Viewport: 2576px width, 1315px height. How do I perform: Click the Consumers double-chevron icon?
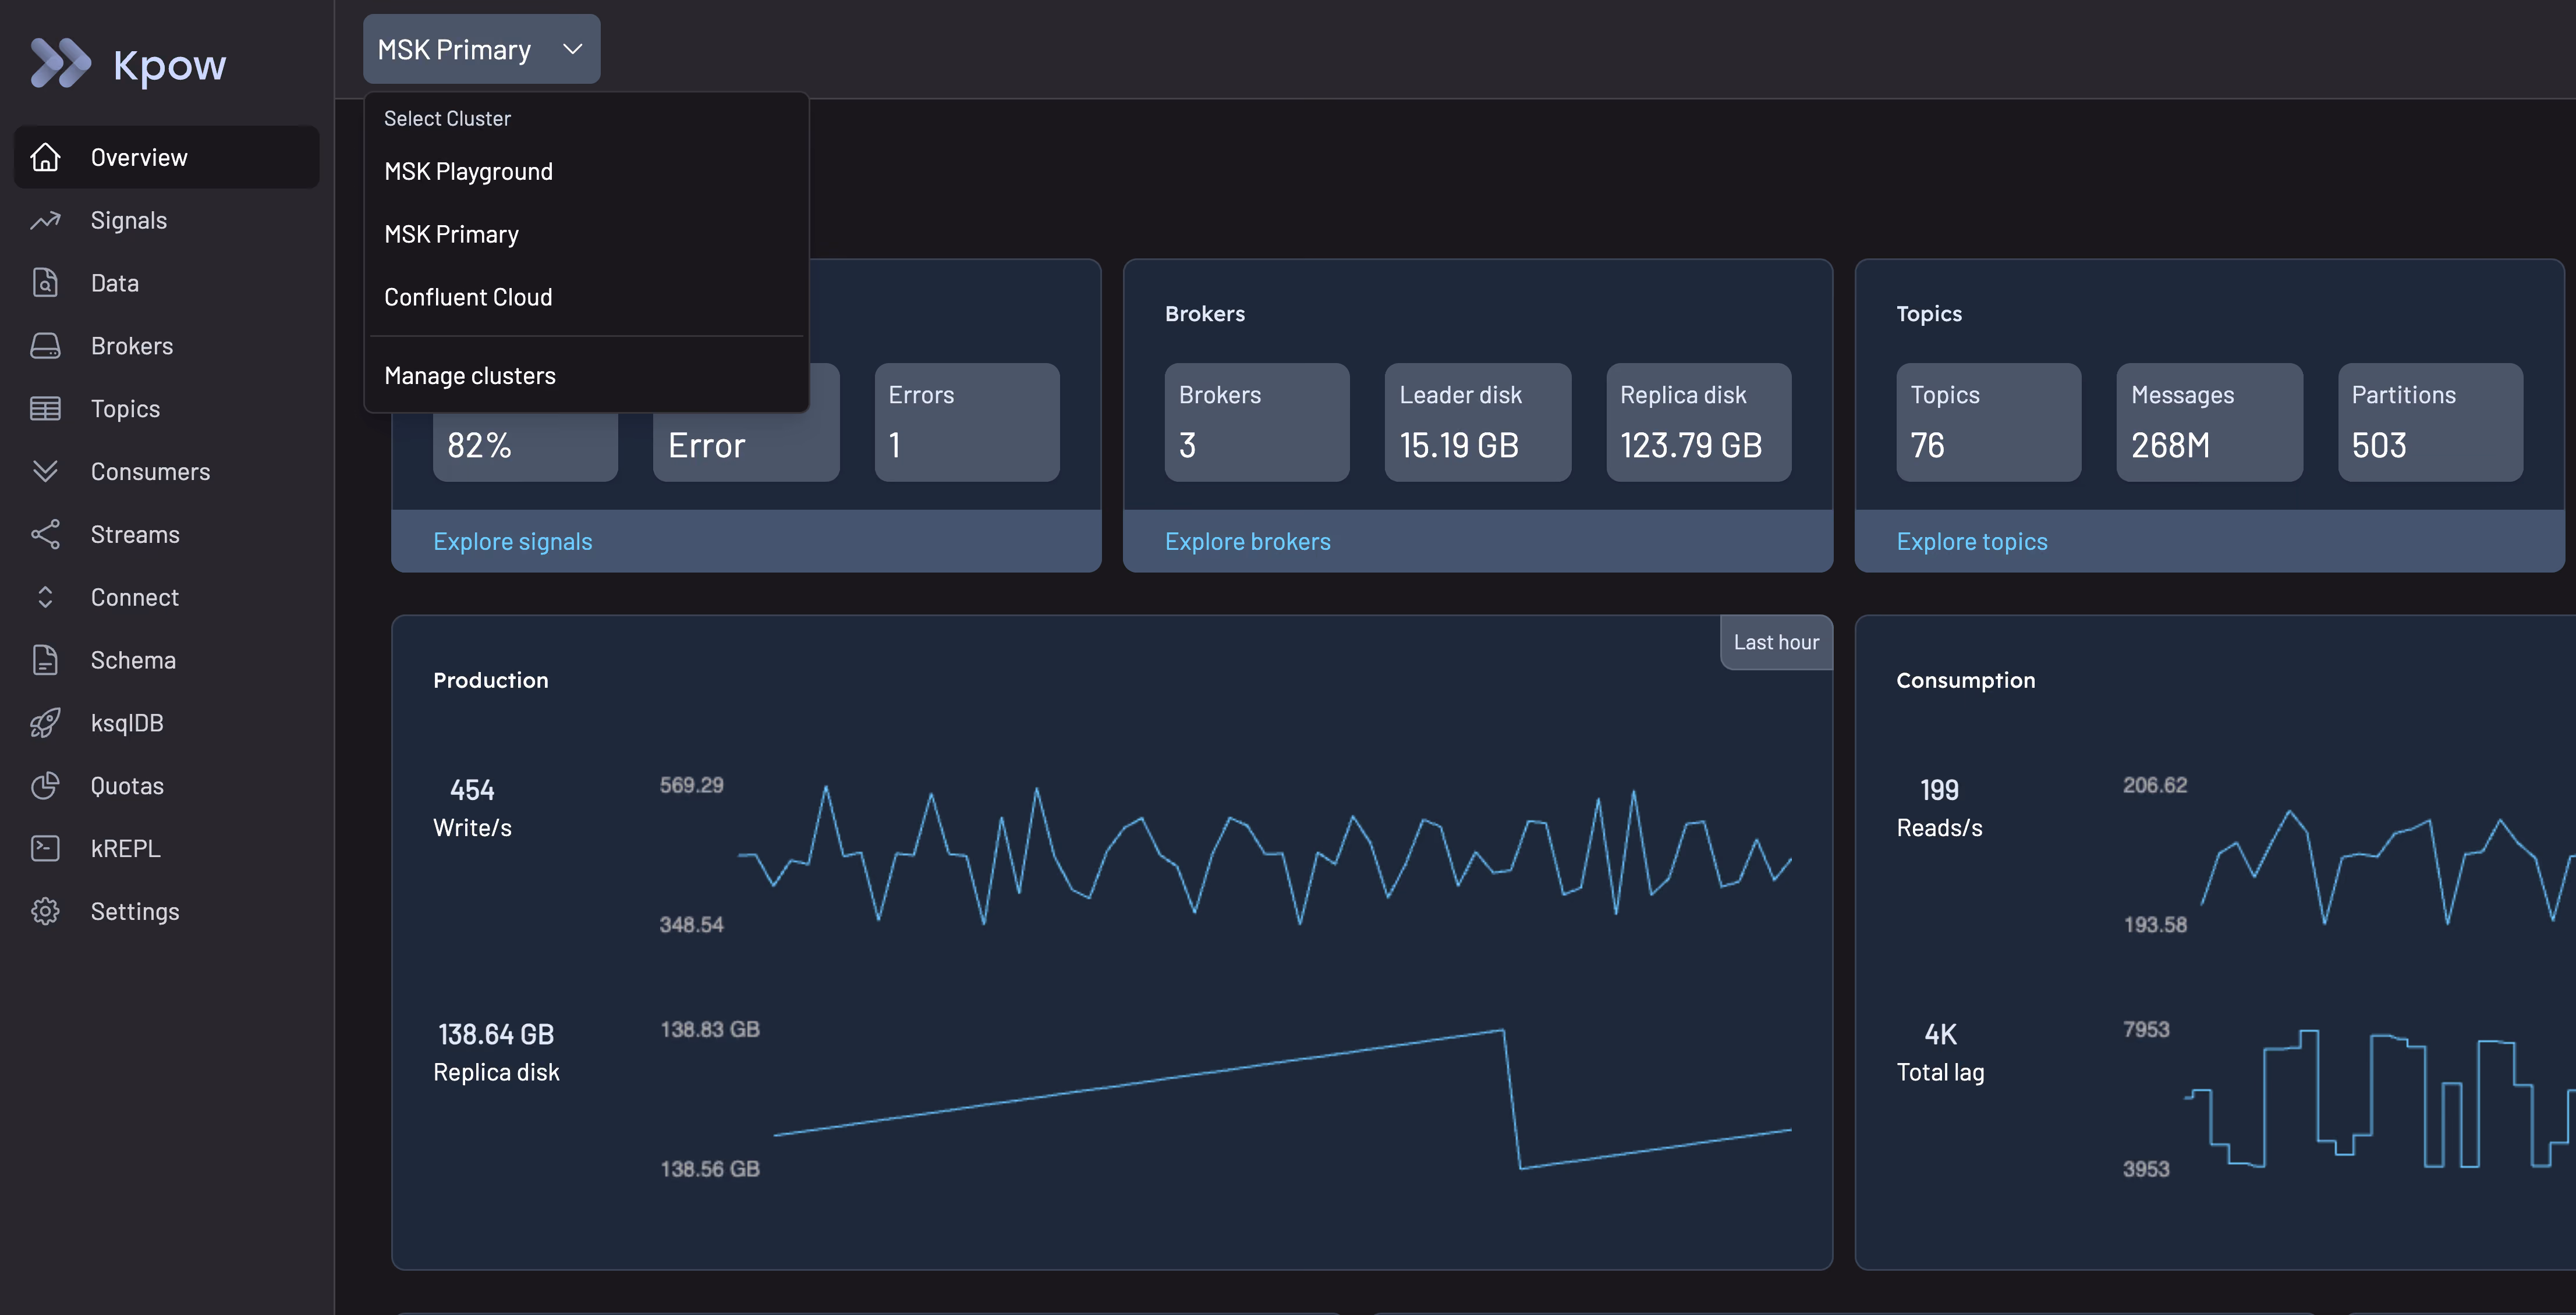point(45,471)
